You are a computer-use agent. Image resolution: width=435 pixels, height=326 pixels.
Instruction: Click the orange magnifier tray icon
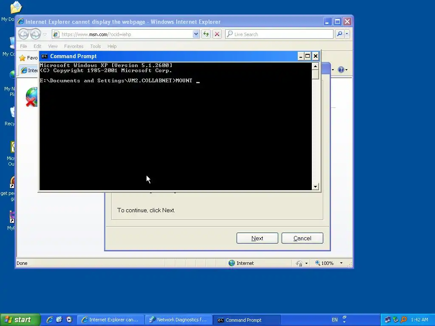pyautogui.click(x=404, y=320)
